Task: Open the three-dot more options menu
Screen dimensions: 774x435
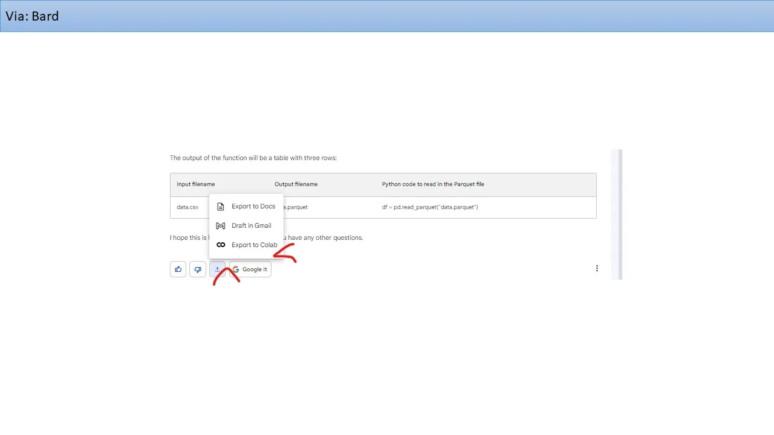Action: 597,268
